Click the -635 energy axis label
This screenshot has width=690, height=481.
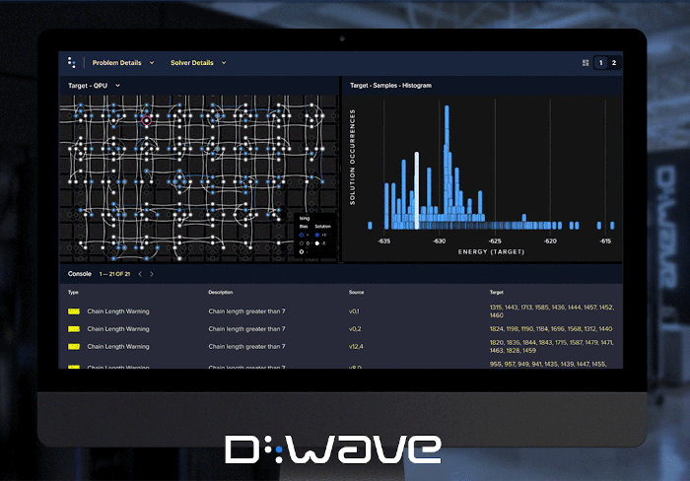(384, 241)
